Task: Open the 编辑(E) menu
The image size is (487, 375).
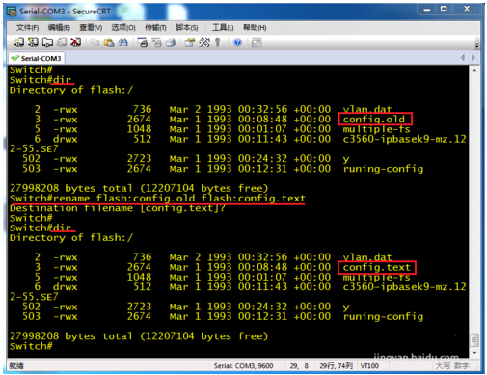Action: [x=59, y=28]
